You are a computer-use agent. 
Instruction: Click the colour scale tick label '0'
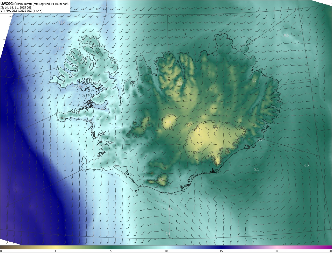(1, 251)
